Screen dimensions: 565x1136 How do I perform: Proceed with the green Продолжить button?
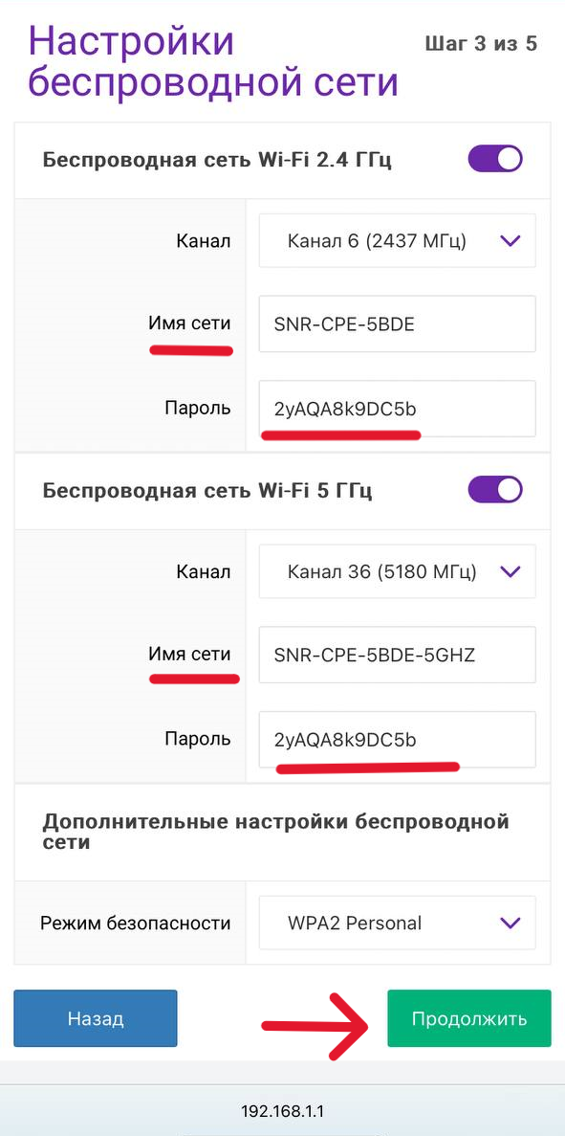pyautogui.click(x=468, y=1018)
